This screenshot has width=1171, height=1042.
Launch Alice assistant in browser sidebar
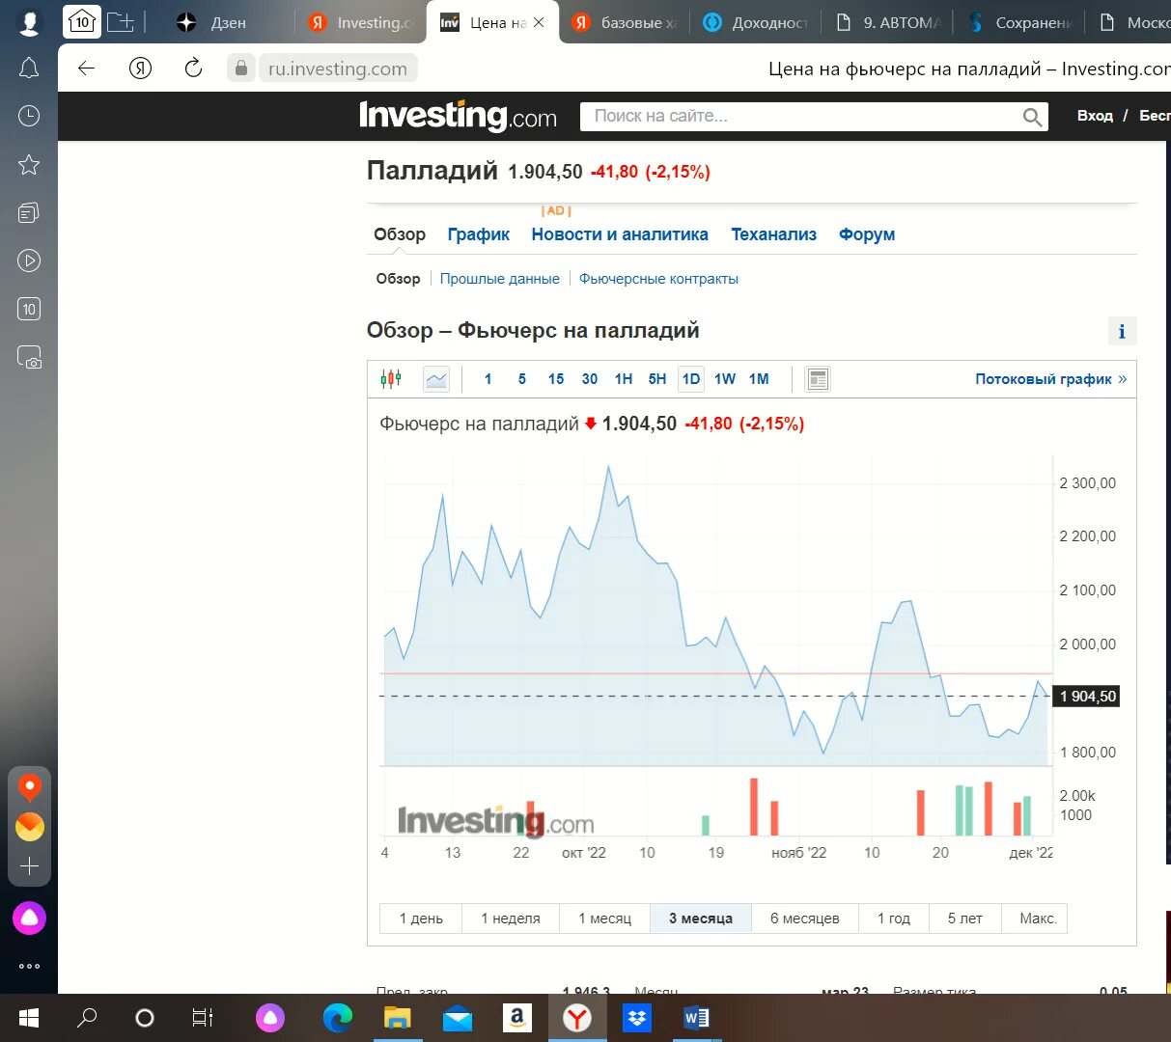pyautogui.click(x=29, y=918)
